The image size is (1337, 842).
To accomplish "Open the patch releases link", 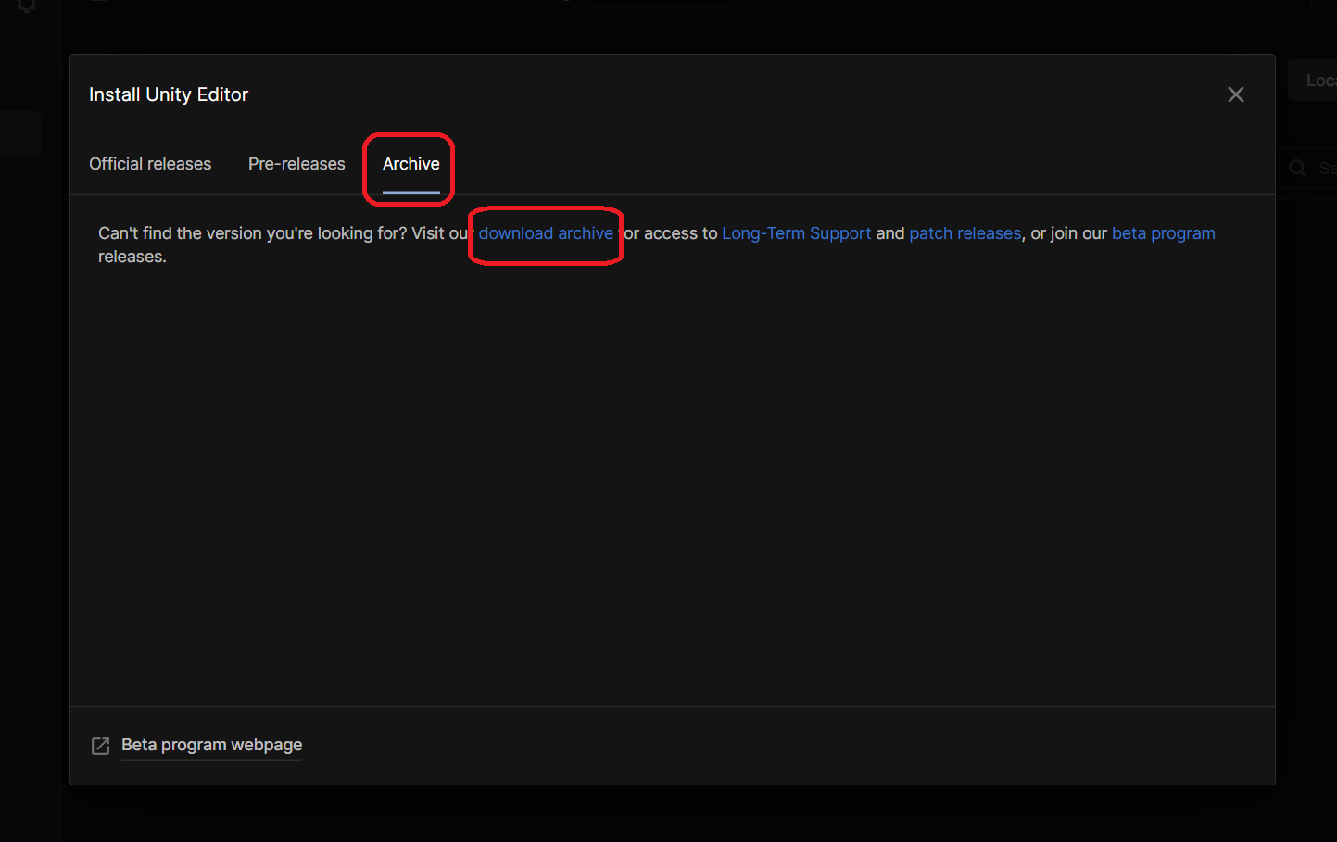I will [x=965, y=233].
